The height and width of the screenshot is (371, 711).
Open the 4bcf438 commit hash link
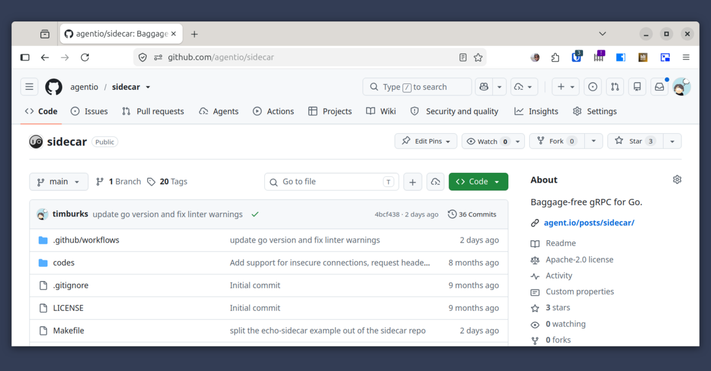point(387,214)
